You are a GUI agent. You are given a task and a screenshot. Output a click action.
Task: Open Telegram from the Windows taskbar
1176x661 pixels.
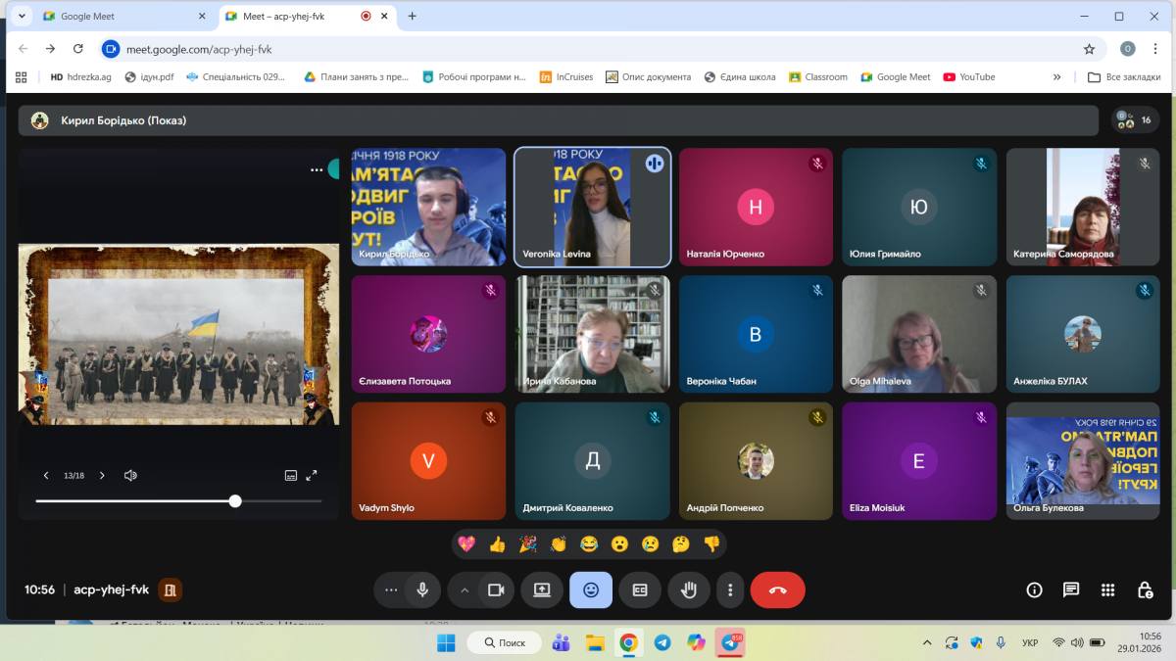tap(662, 642)
